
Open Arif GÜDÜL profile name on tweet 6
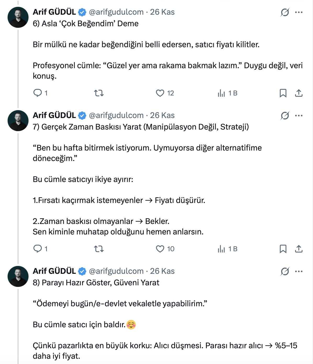tap(54, 12)
